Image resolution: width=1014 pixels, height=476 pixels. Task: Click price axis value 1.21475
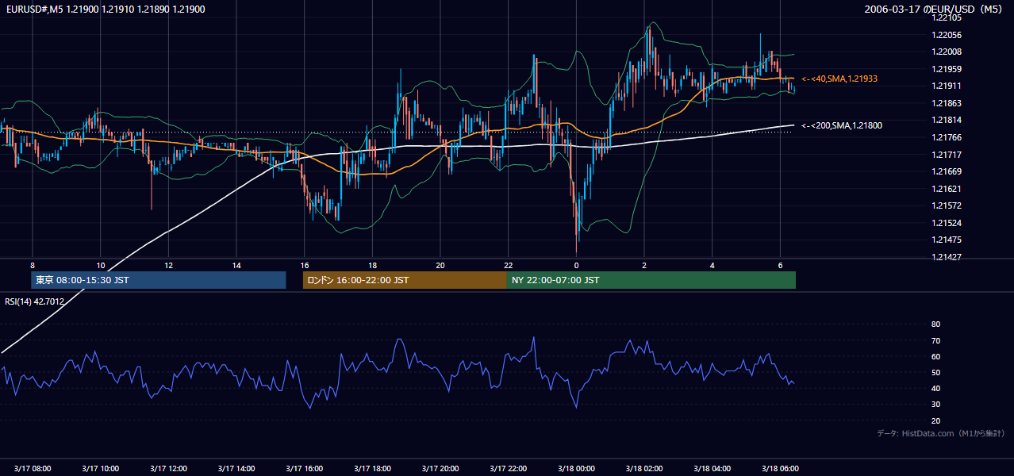coord(947,240)
